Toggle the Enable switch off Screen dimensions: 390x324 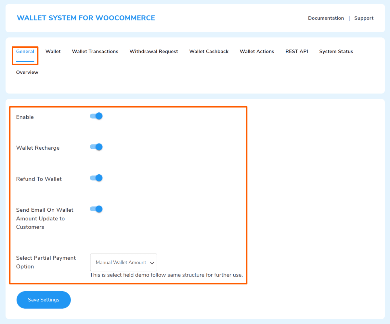point(96,116)
